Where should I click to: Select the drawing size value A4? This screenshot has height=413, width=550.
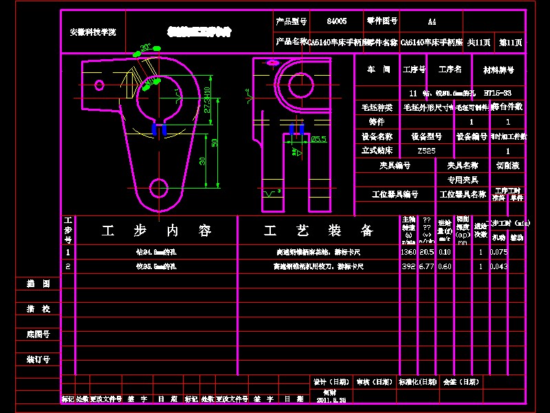[432, 22]
